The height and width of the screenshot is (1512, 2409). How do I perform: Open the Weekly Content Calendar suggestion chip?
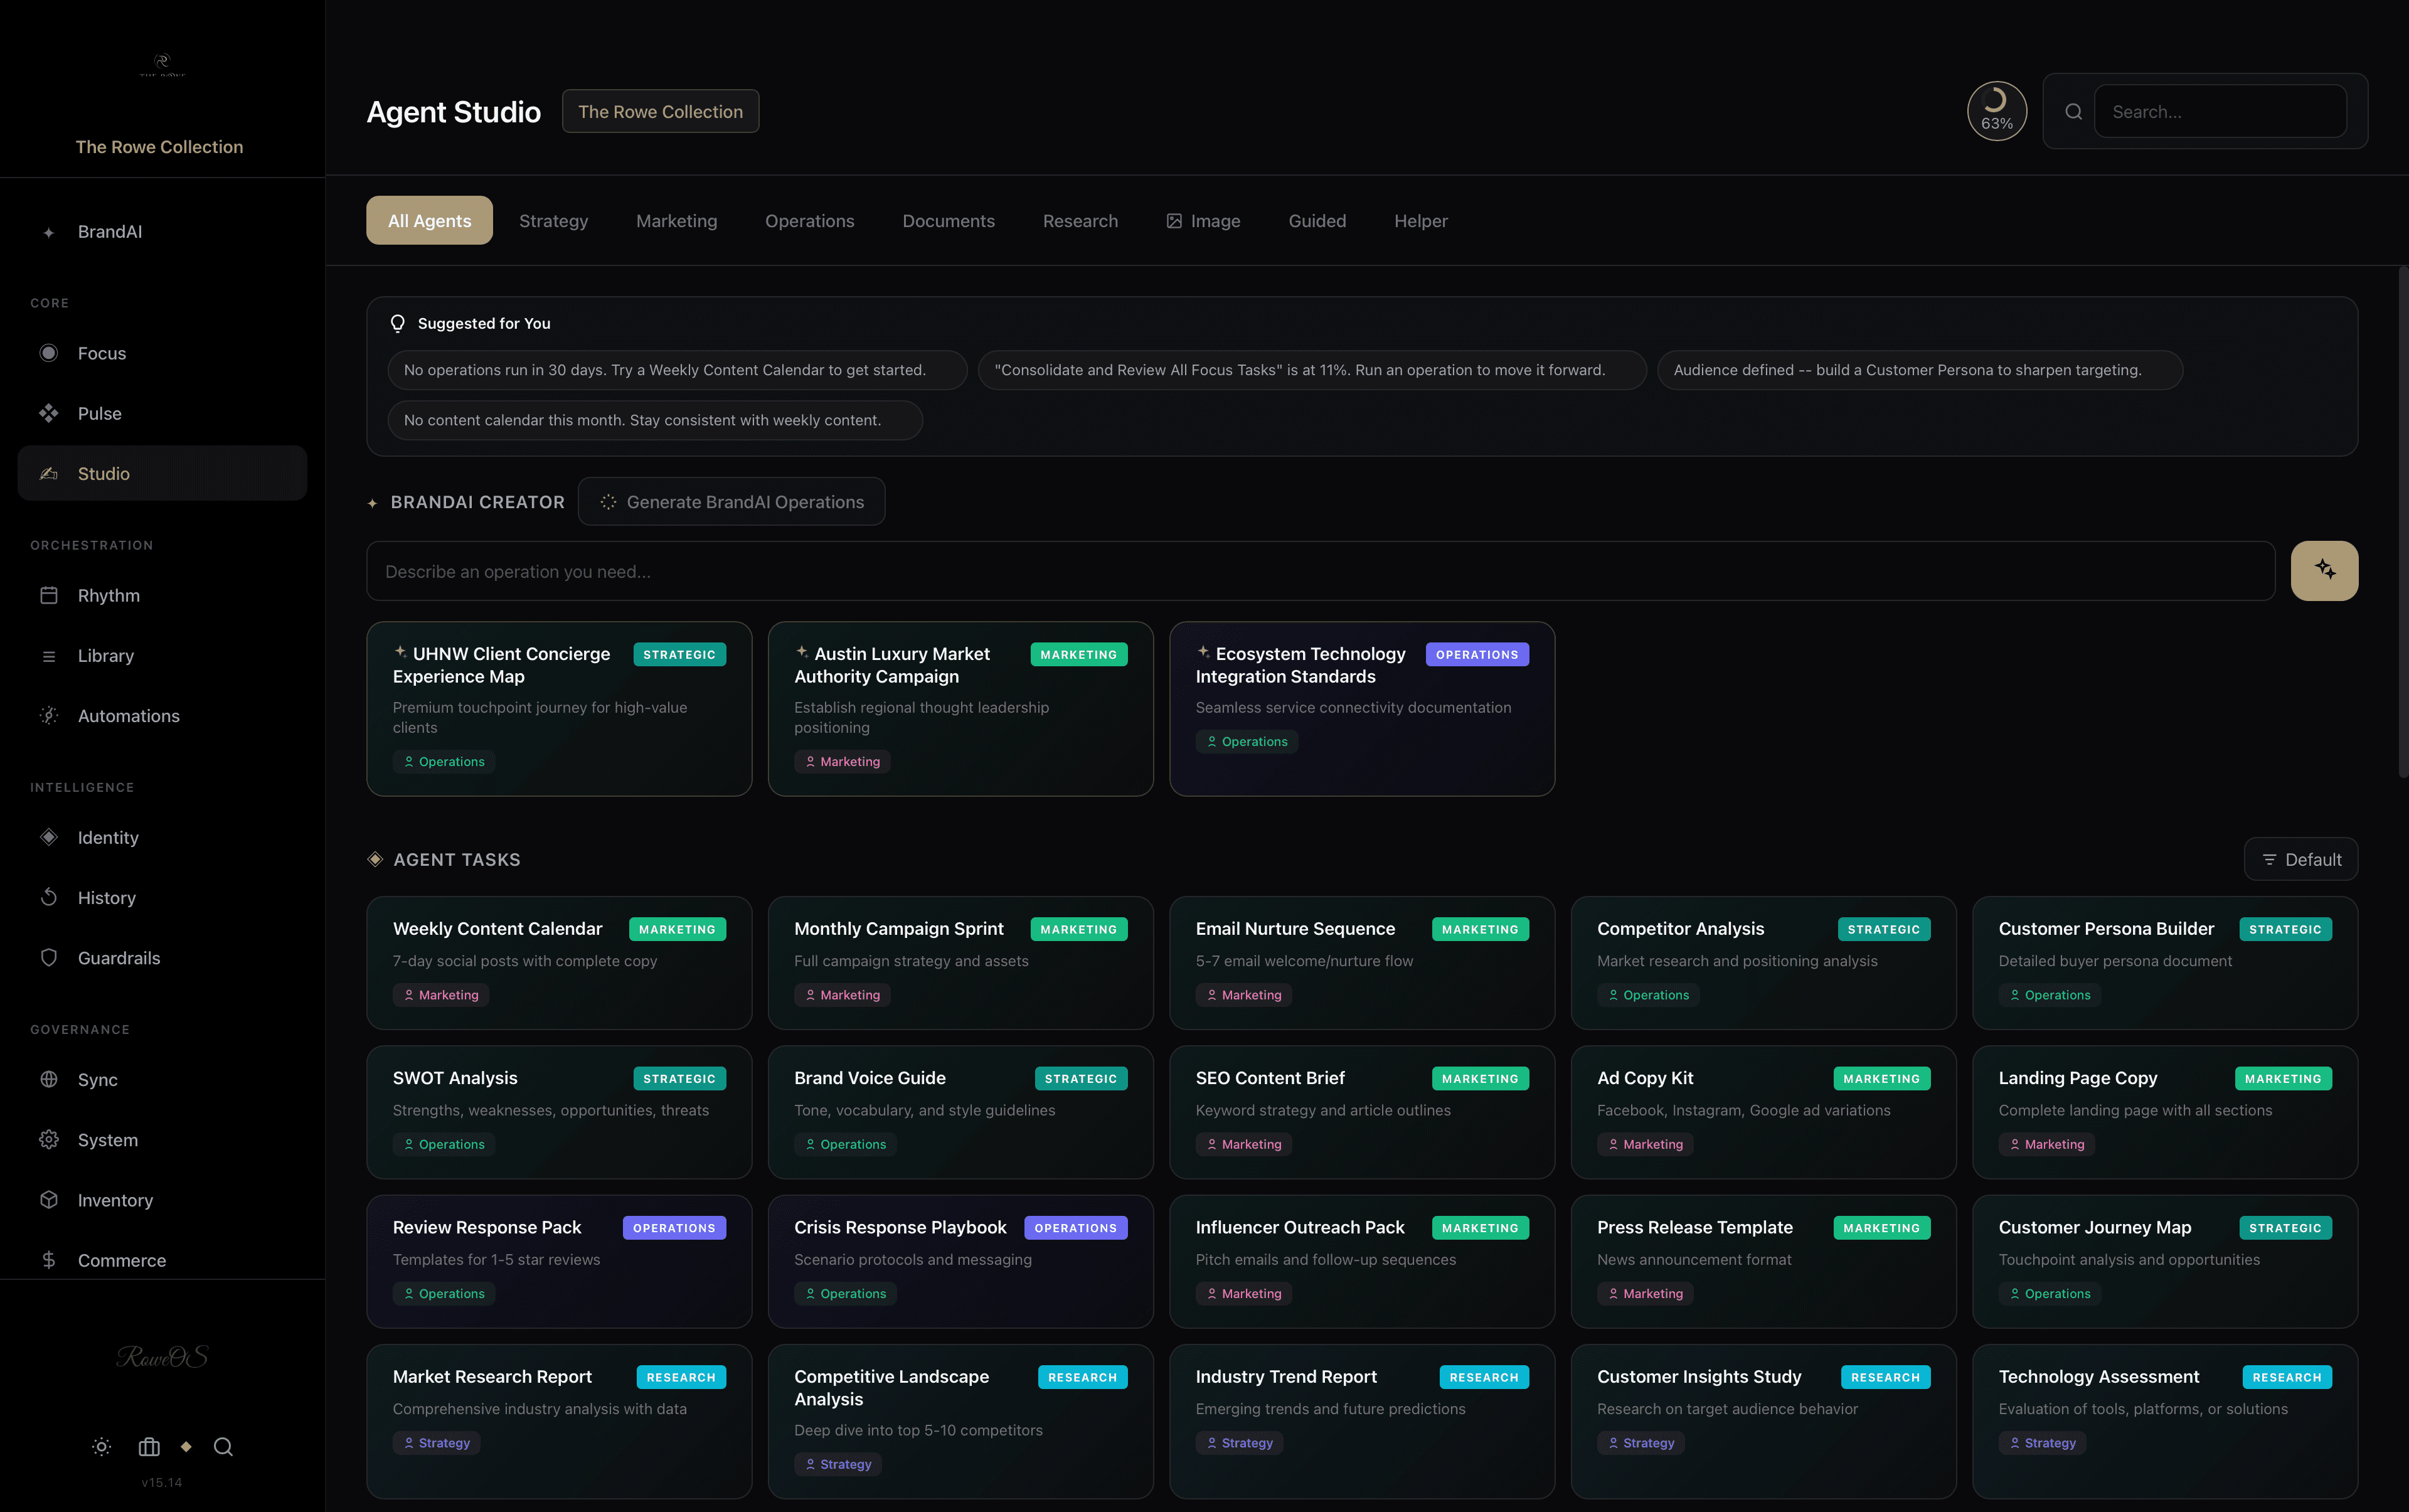click(676, 369)
